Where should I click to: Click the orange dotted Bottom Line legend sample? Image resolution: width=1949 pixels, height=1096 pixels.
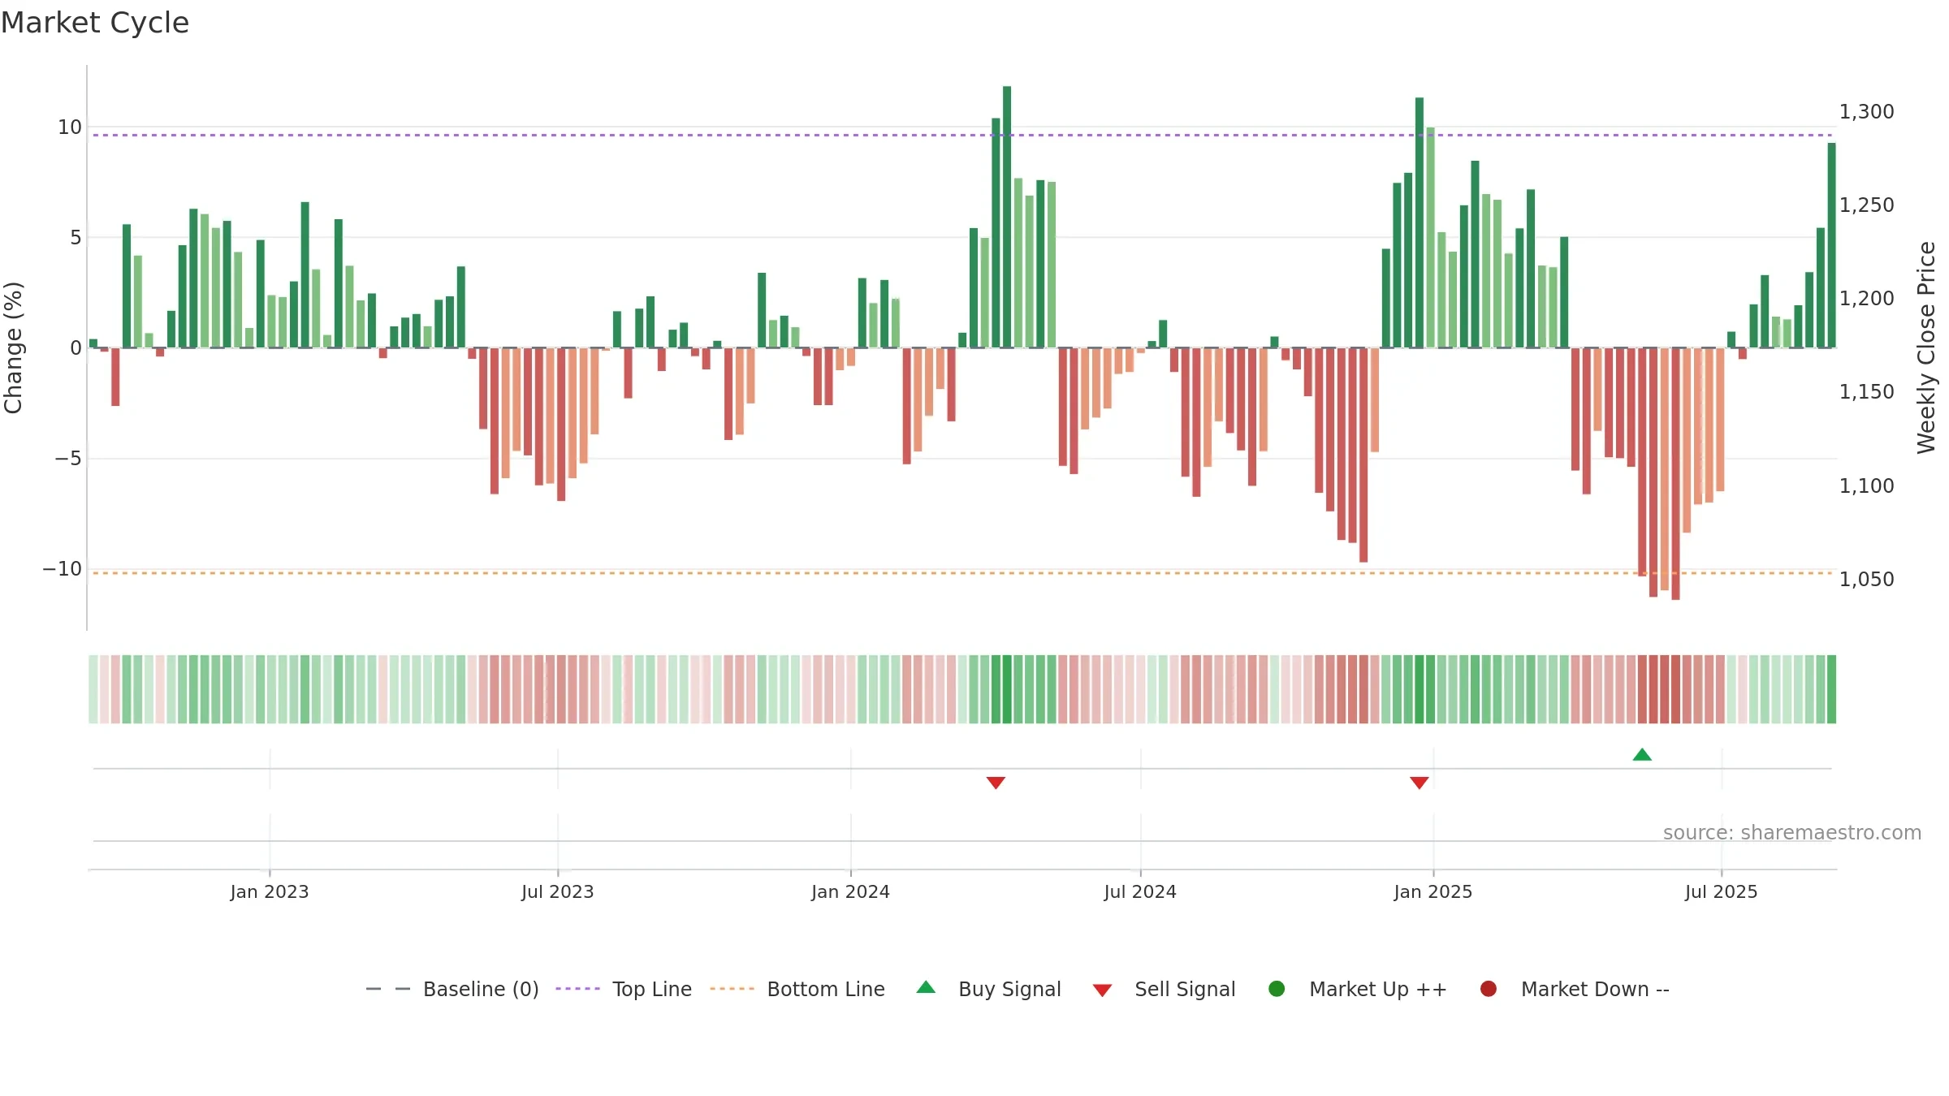click(732, 989)
